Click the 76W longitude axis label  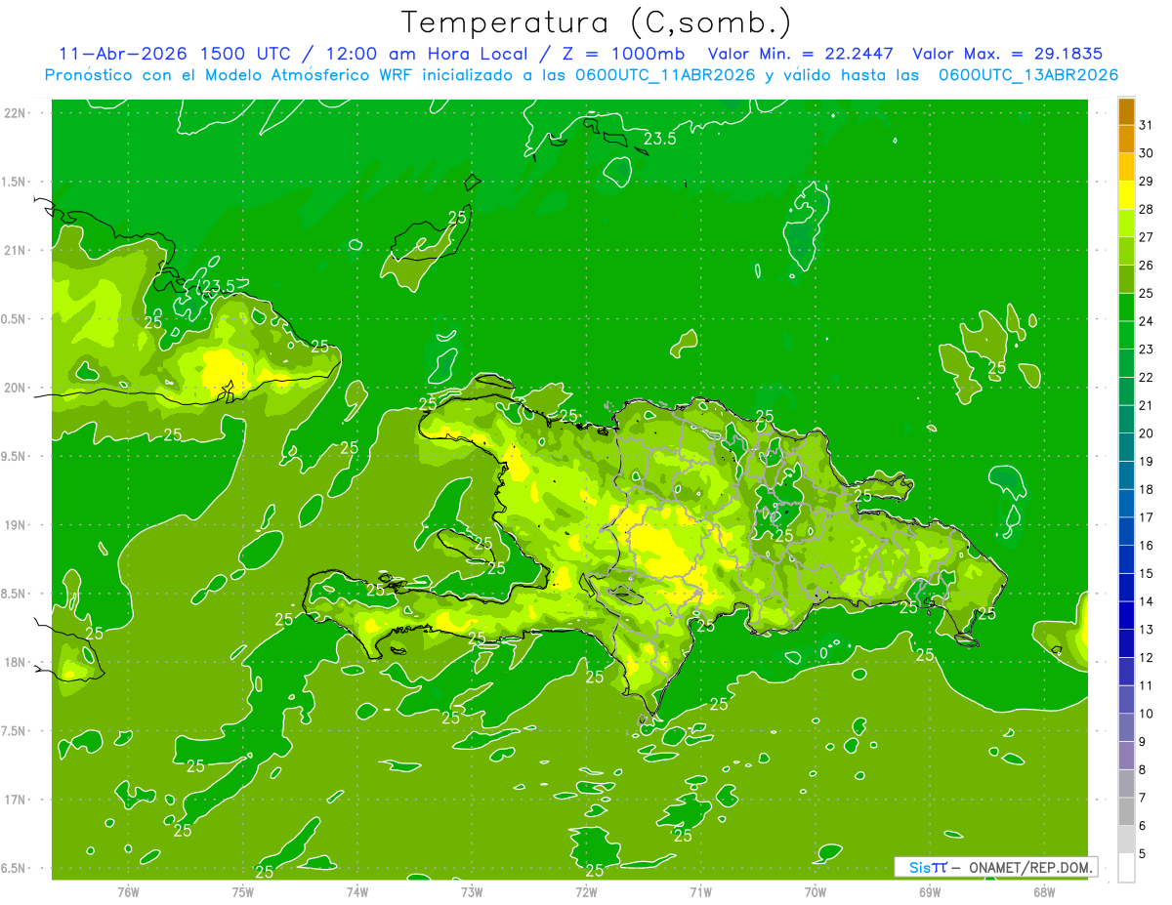click(128, 891)
